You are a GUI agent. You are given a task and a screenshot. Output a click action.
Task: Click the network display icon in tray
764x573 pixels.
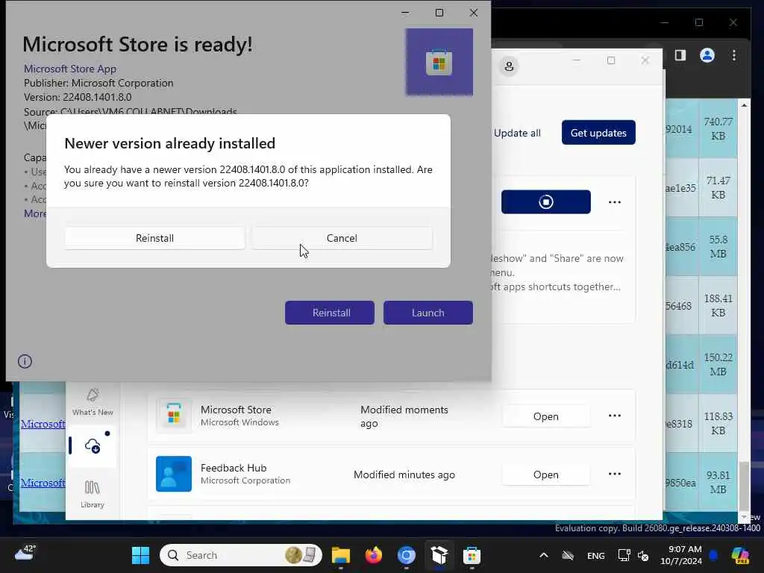click(624, 555)
